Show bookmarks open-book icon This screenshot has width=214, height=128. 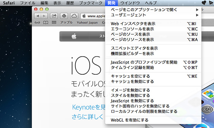[46, 23]
